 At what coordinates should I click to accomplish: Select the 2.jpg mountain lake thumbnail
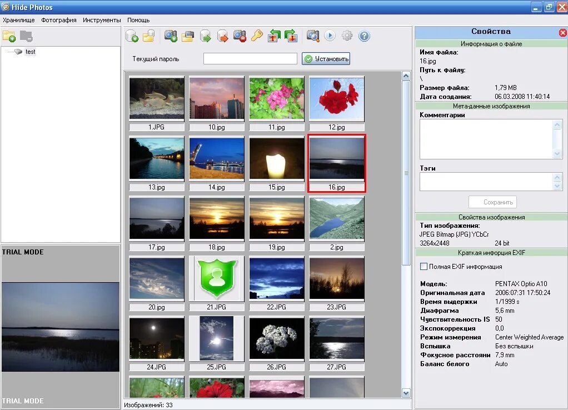click(337, 218)
